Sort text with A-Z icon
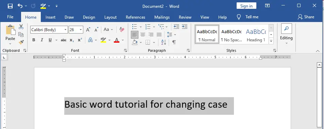This screenshot has width=324, height=129. click(164, 42)
